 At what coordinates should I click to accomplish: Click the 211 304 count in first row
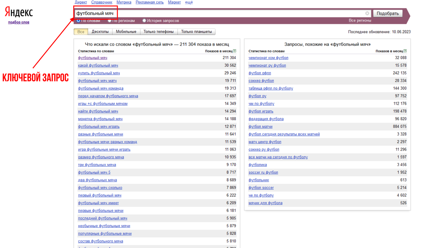(229, 58)
